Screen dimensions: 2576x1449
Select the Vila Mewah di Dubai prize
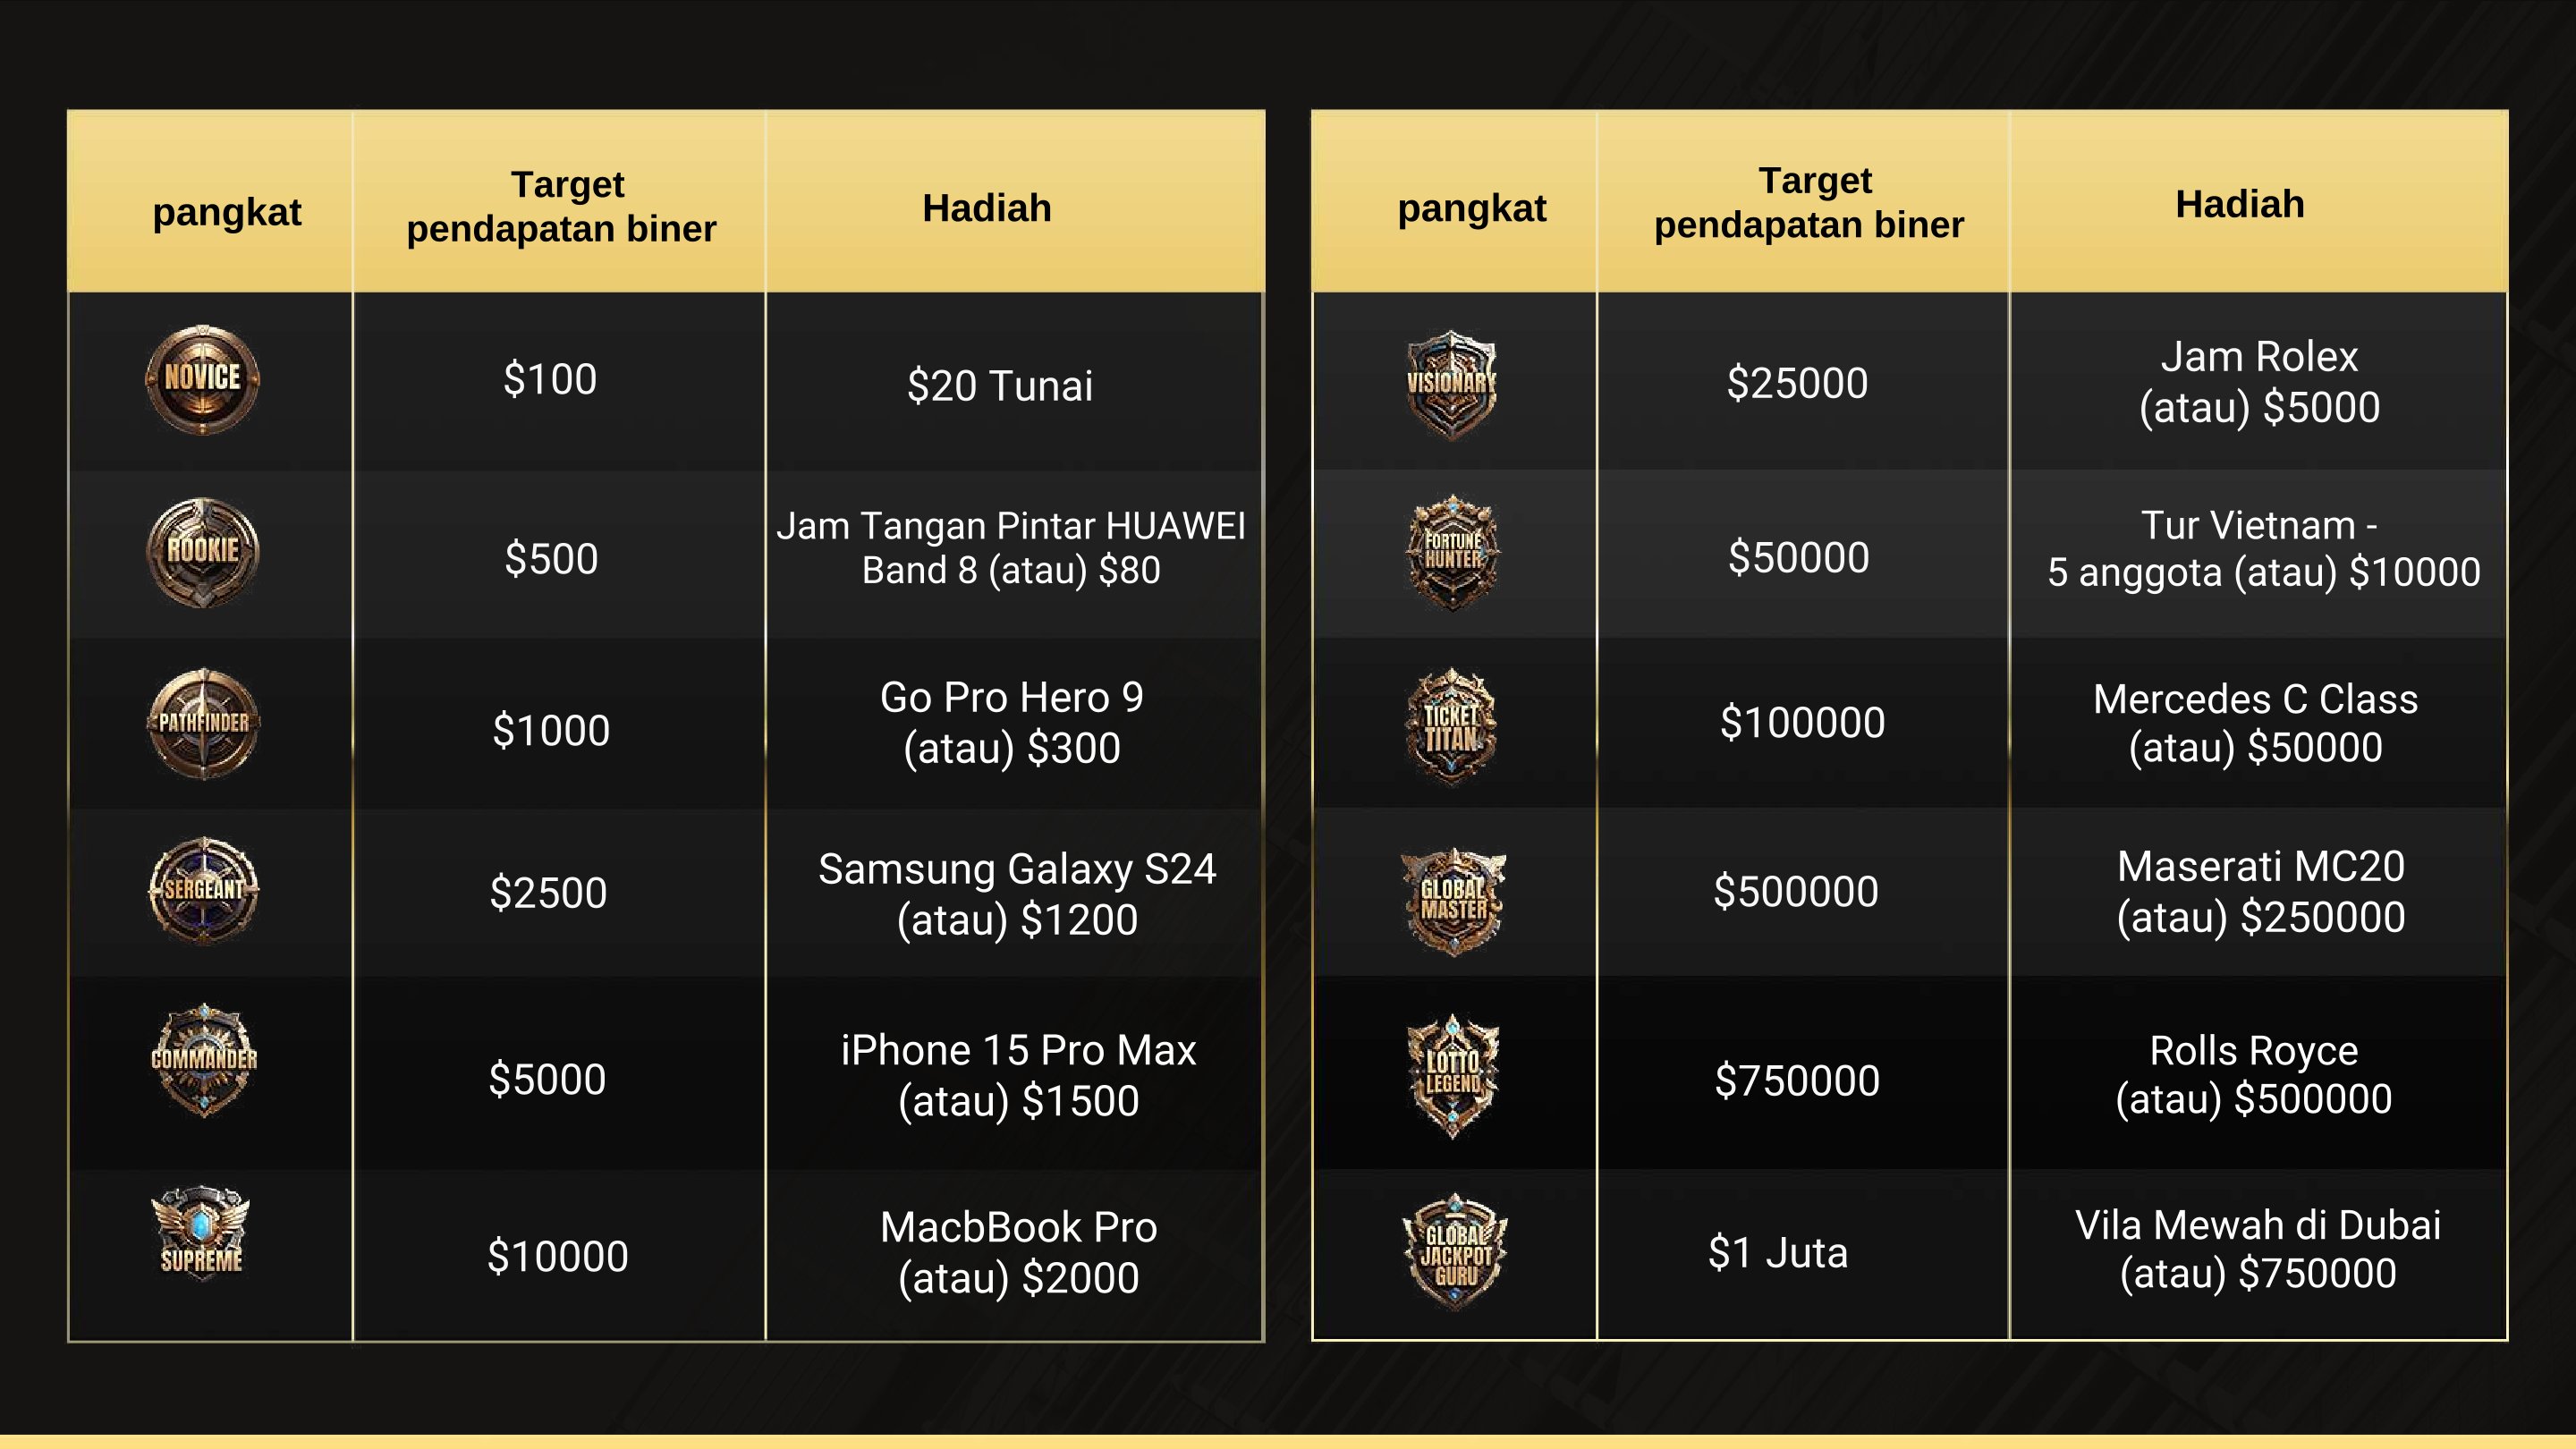2258,1249
